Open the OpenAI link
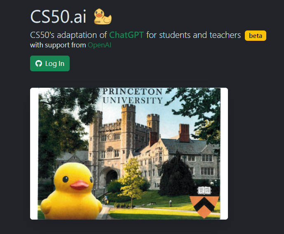The height and width of the screenshot is (234, 284). 99,45
